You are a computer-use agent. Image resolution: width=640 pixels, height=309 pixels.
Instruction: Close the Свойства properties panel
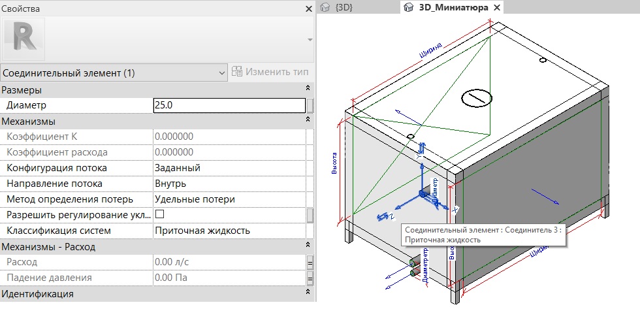tap(309, 8)
